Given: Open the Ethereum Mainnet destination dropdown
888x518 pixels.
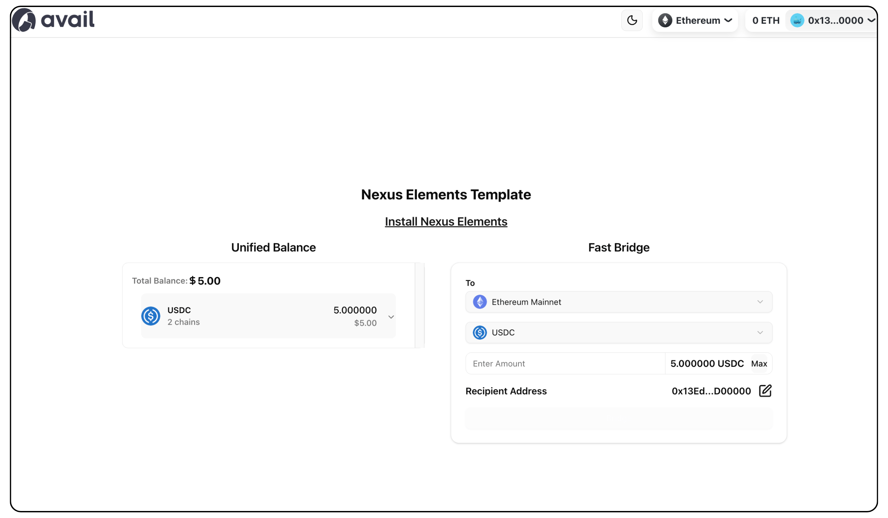Looking at the screenshot, I should (x=760, y=302).
